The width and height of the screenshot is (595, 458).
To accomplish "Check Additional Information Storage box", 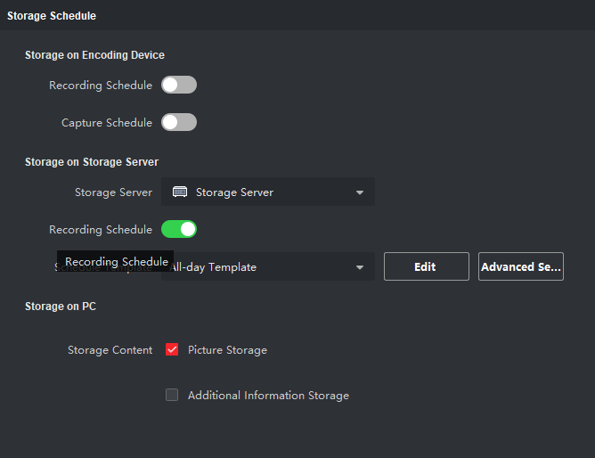I will tap(172, 396).
